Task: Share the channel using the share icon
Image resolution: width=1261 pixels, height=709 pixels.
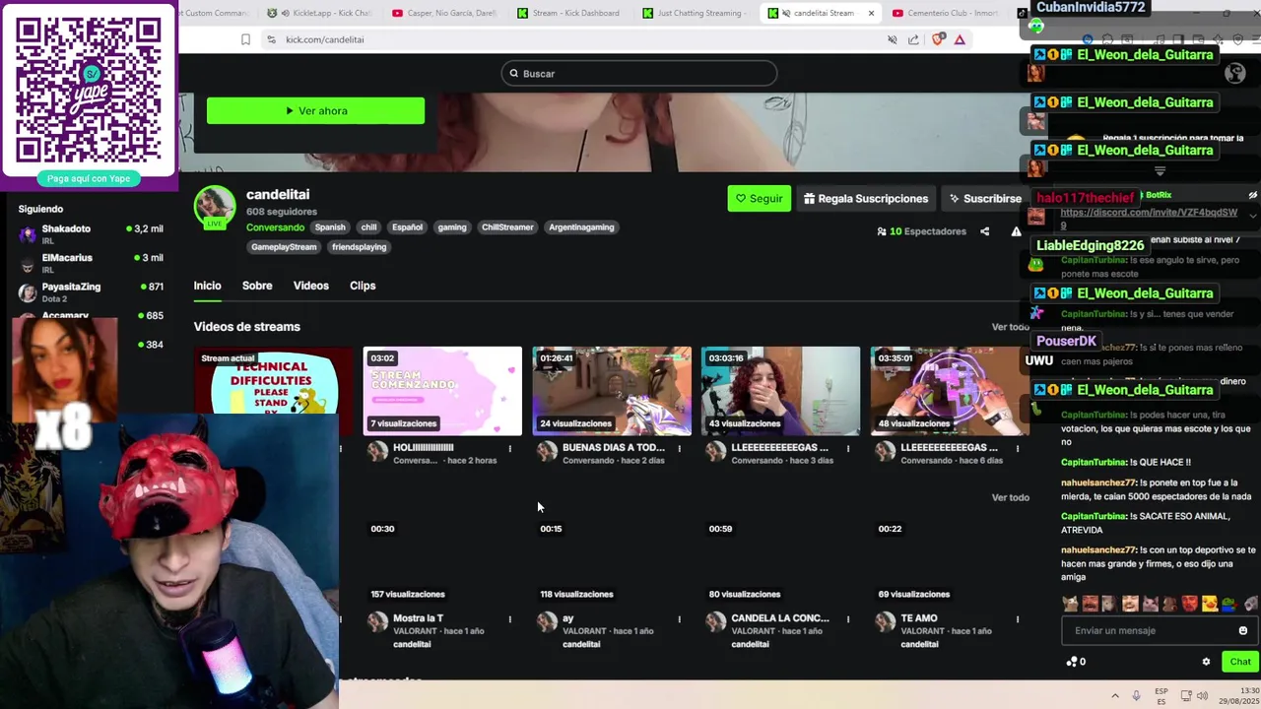Action: pyautogui.click(x=984, y=231)
